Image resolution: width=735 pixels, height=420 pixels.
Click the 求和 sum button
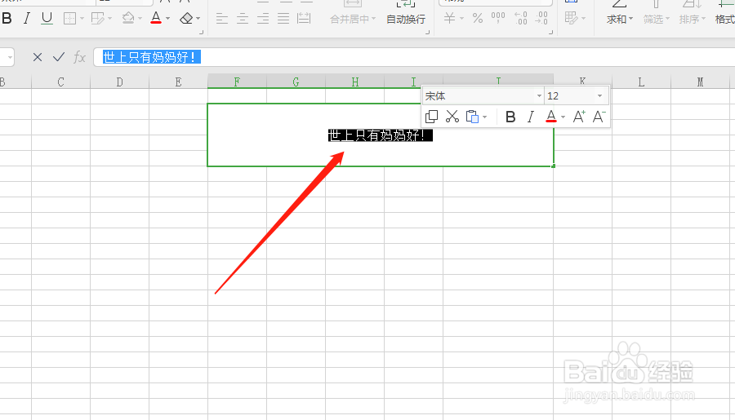620,20
